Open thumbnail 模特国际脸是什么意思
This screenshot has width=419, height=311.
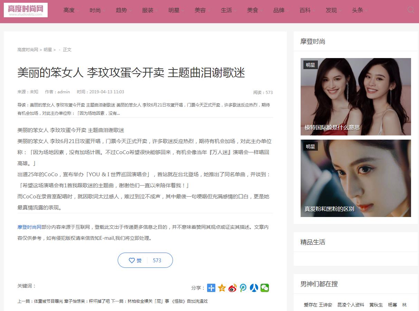pyautogui.click(x=356, y=97)
